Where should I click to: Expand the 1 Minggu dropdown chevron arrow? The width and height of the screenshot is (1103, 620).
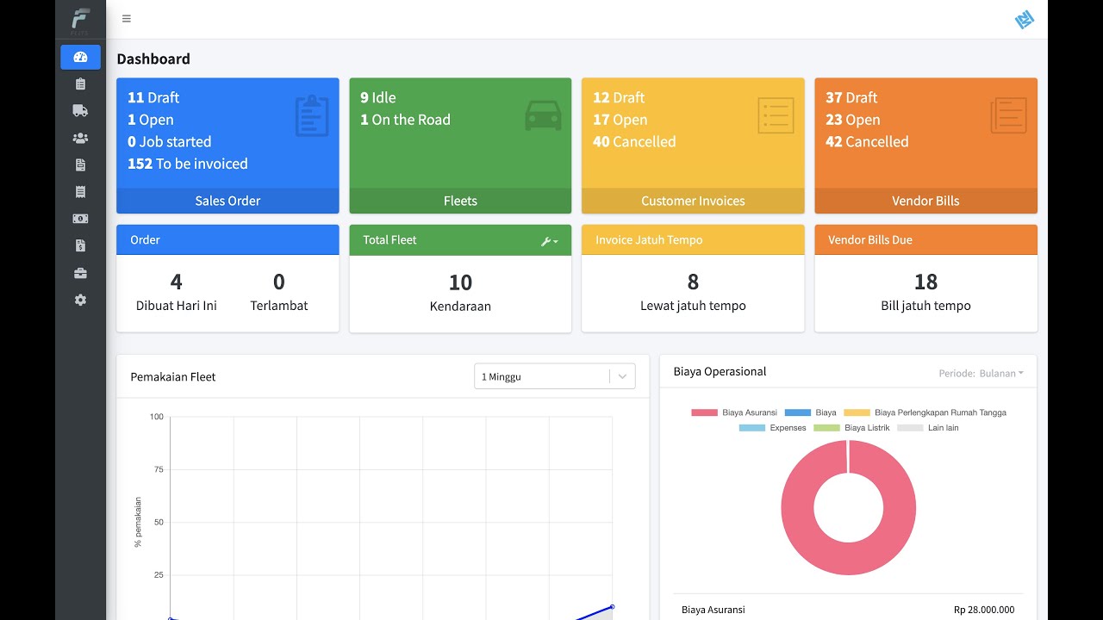coord(623,376)
